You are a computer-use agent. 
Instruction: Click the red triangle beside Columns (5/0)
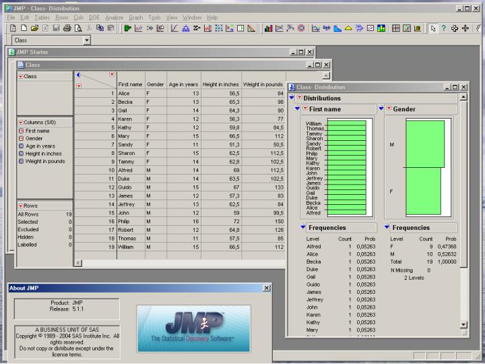pos(21,122)
